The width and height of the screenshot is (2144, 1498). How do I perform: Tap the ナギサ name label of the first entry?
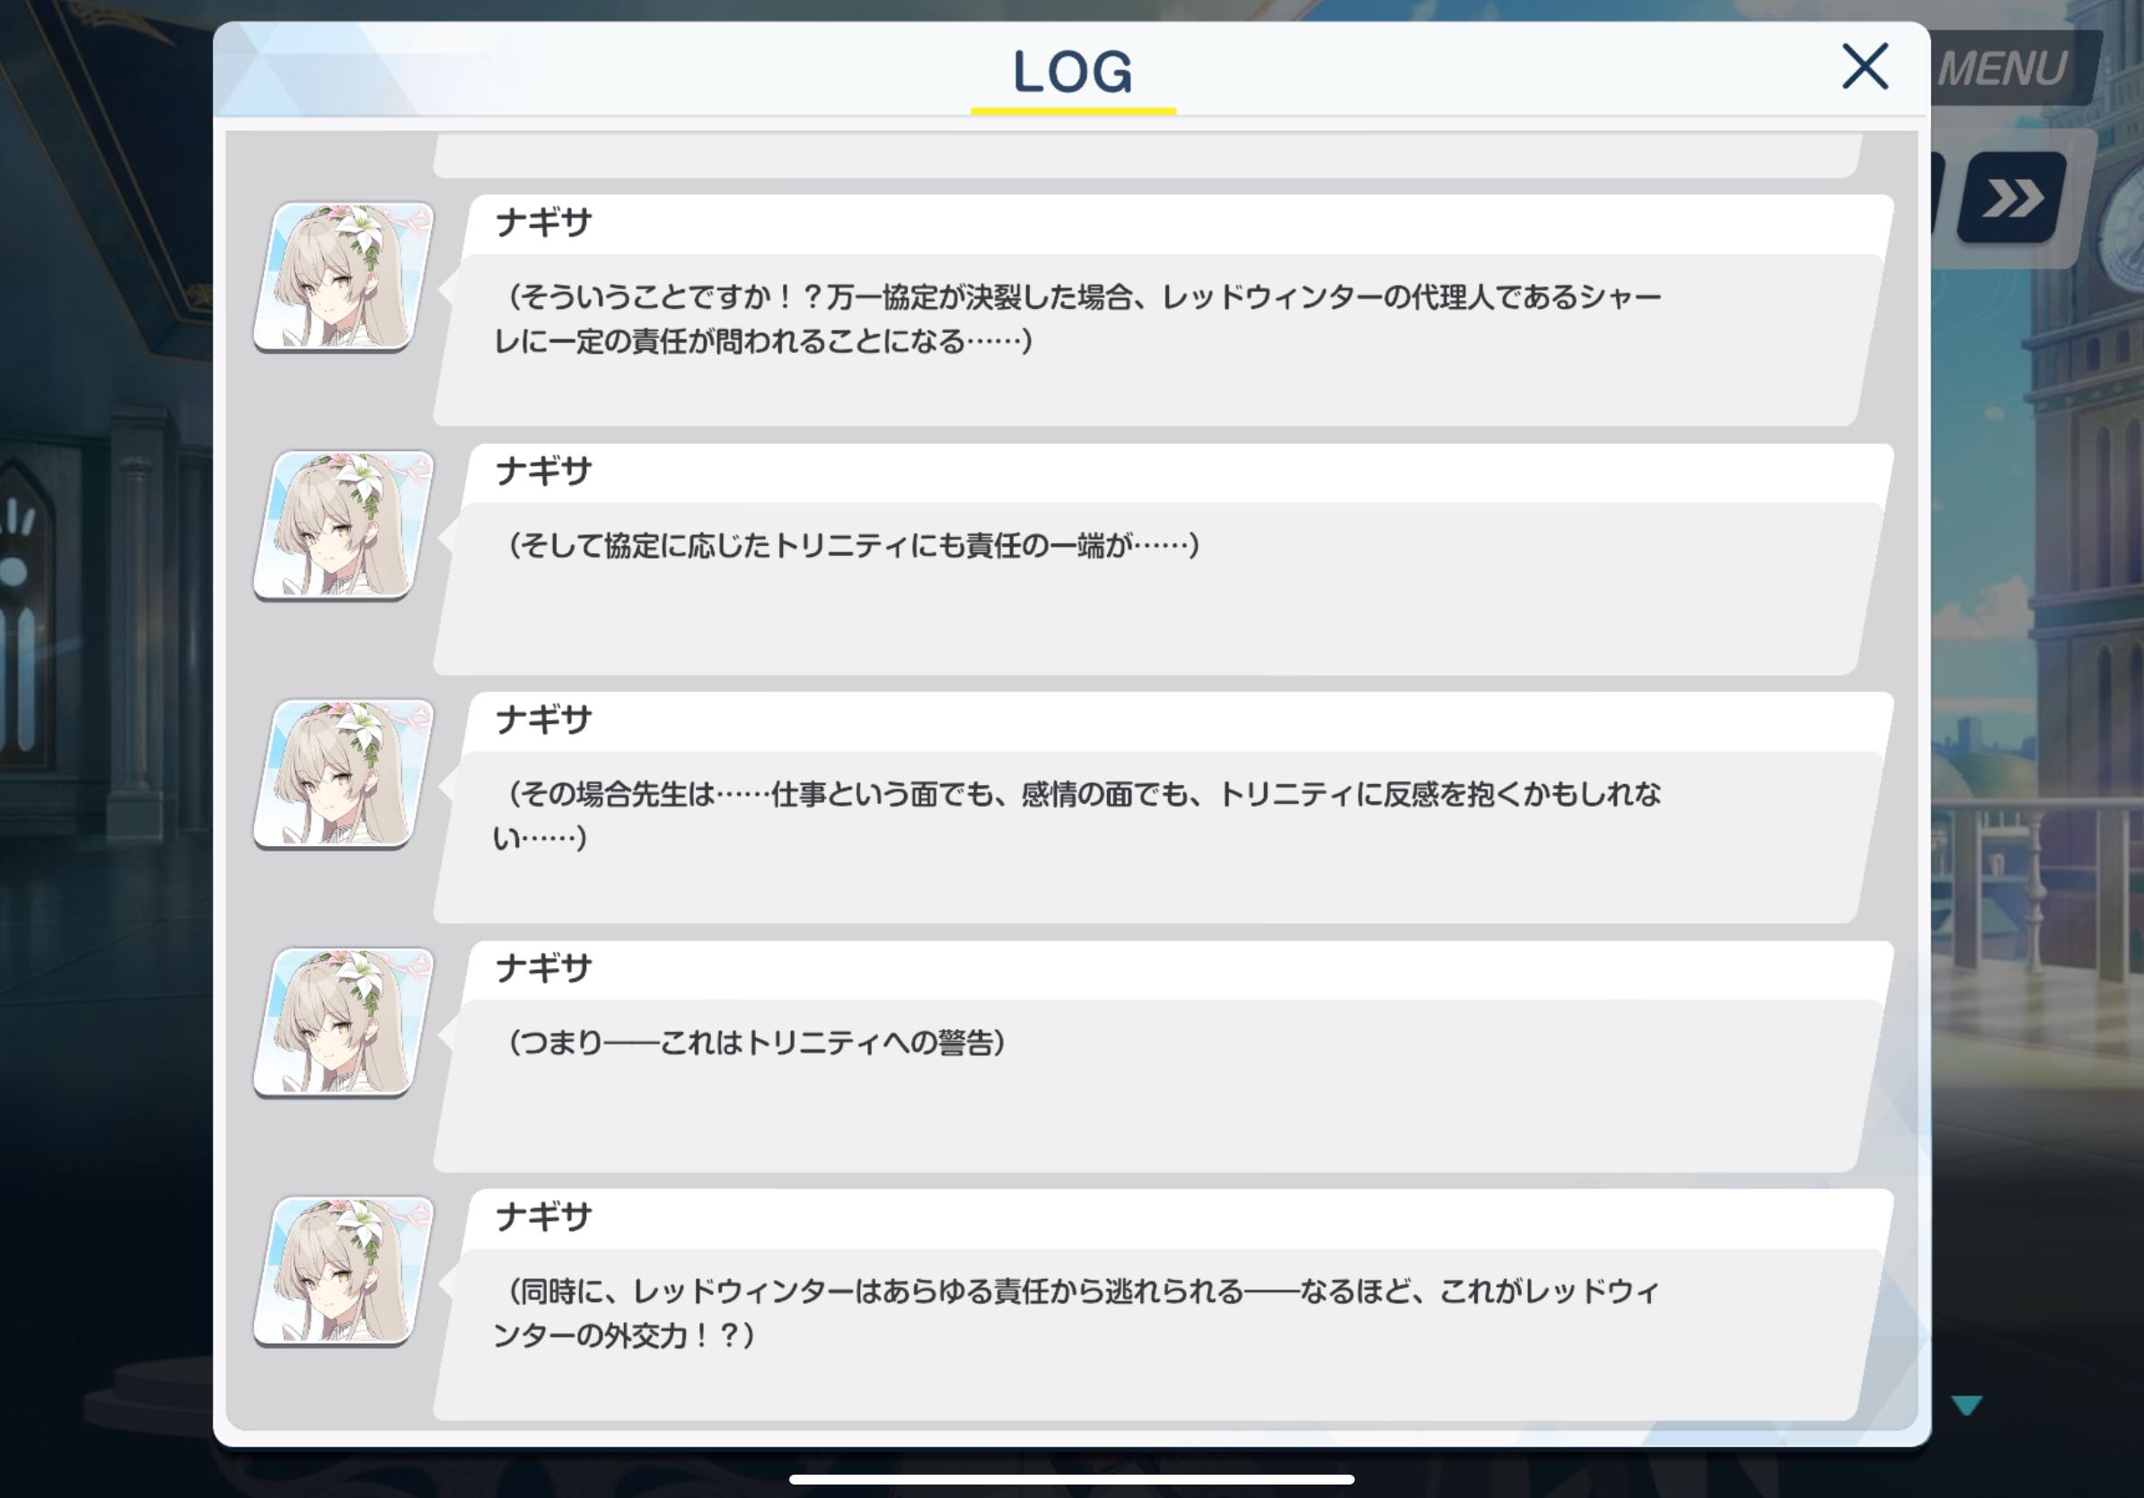543,224
